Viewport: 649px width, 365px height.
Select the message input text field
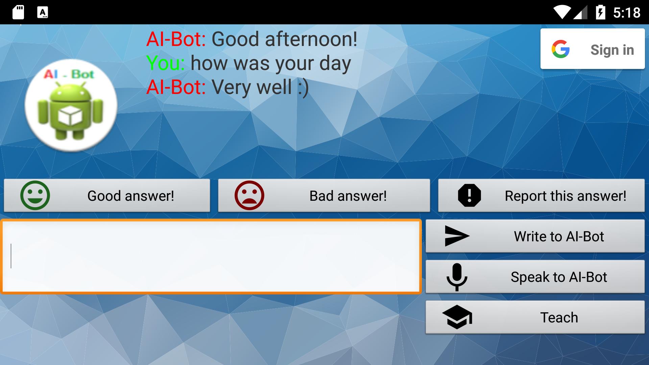point(213,257)
